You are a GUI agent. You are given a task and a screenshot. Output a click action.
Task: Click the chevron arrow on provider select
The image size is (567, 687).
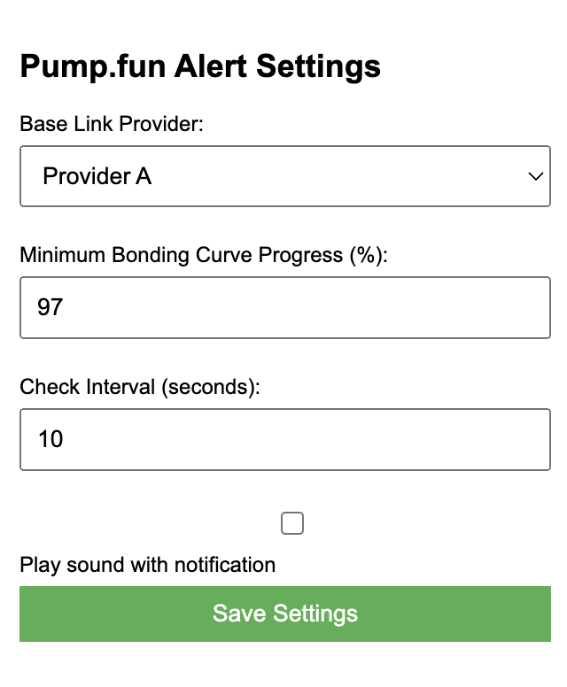tap(535, 176)
